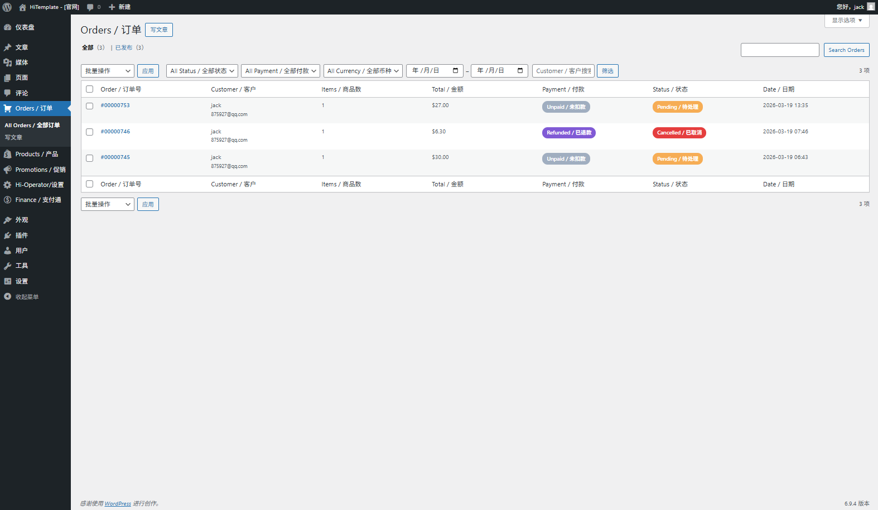
Task: Click the Products sidebar bag icon
Action: click(x=8, y=154)
